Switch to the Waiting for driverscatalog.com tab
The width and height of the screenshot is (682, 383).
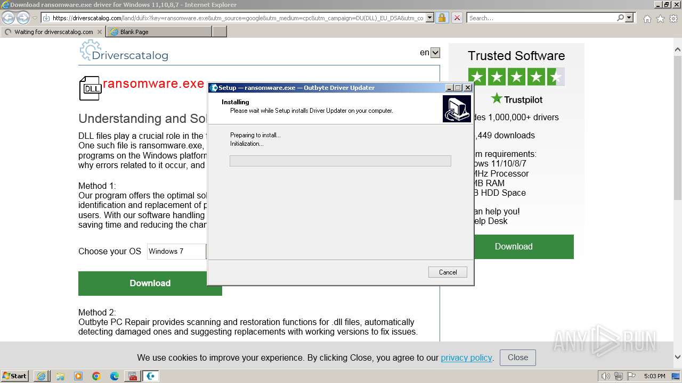53,32
